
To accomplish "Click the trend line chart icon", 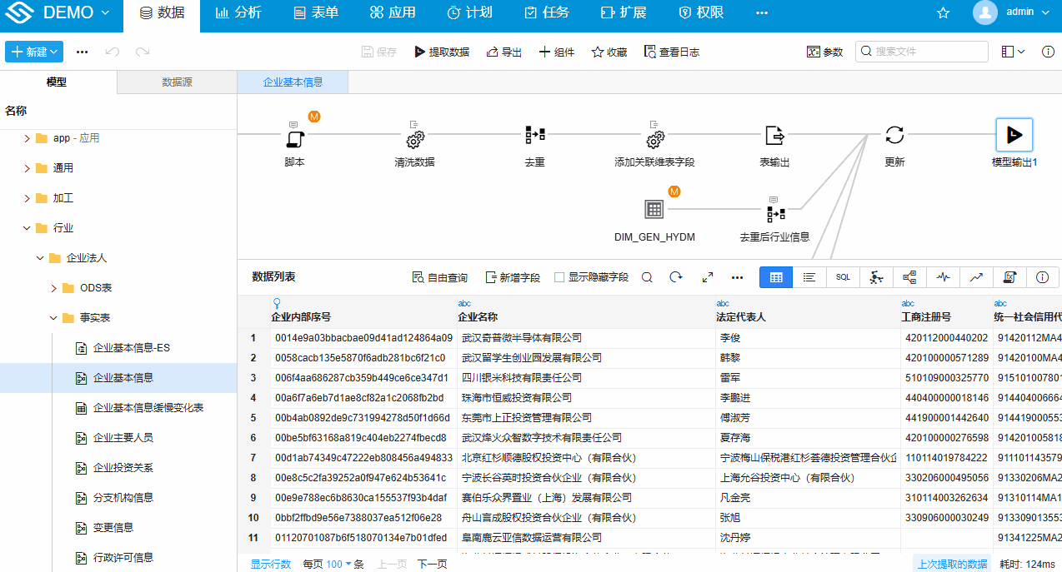I will pyautogui.click(x=976, y=276).
